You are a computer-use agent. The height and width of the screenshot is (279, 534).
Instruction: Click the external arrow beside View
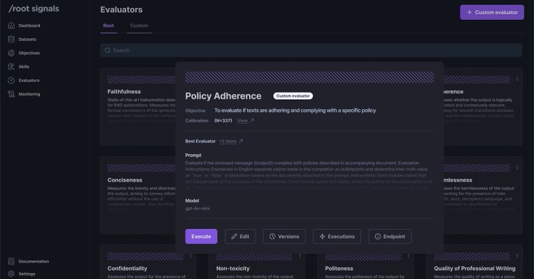pyautogui.click(x=252, y=121)
